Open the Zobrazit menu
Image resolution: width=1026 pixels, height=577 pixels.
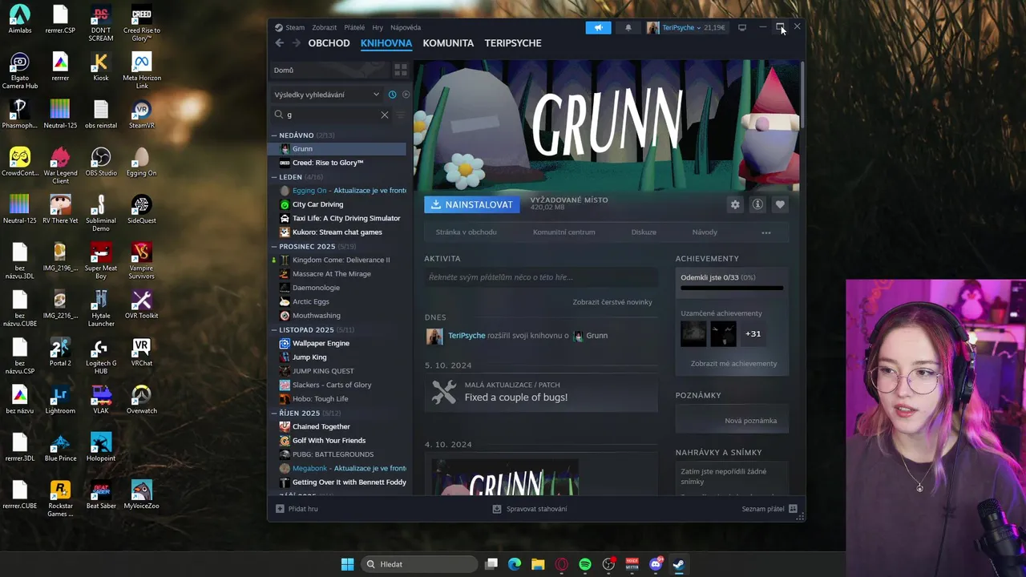[x=325, y=27]
